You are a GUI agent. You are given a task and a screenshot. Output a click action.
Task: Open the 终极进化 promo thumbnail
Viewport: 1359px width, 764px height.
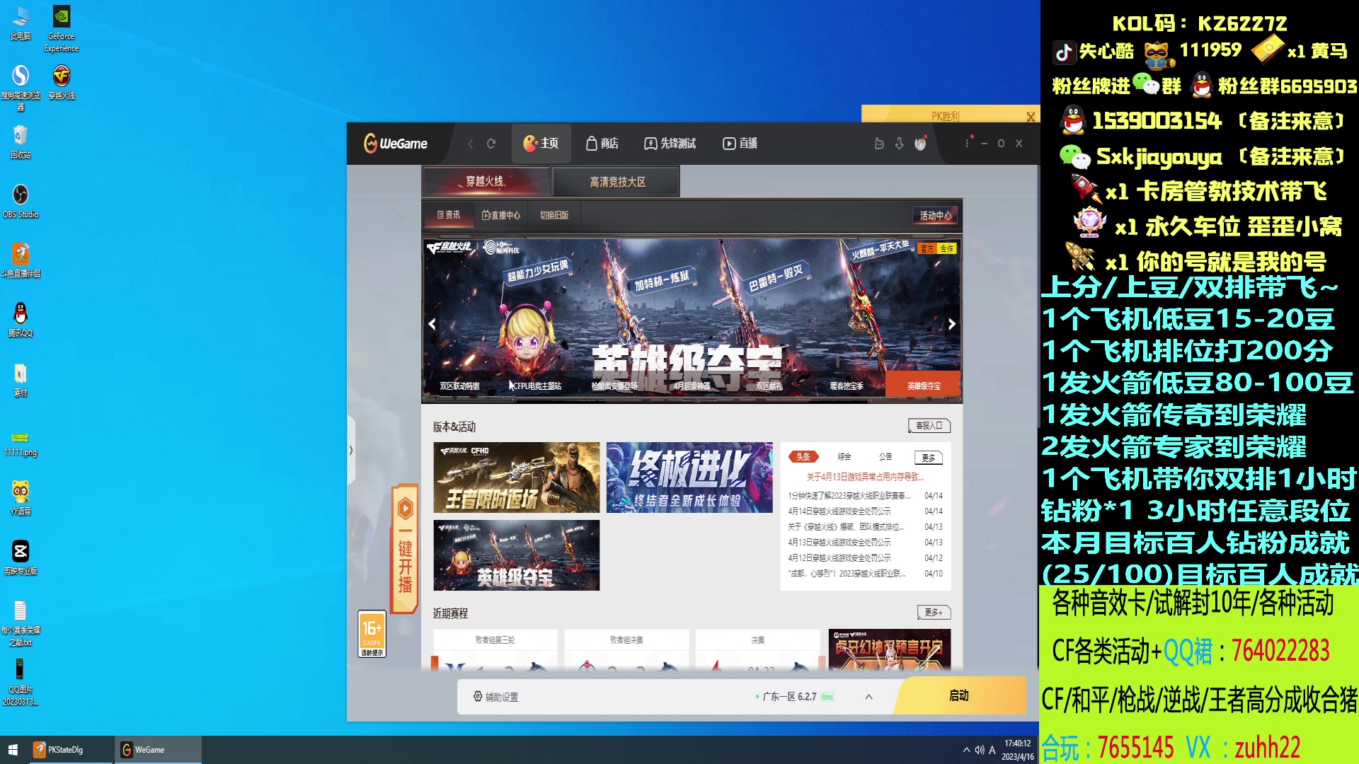click(x=689, y=477)
